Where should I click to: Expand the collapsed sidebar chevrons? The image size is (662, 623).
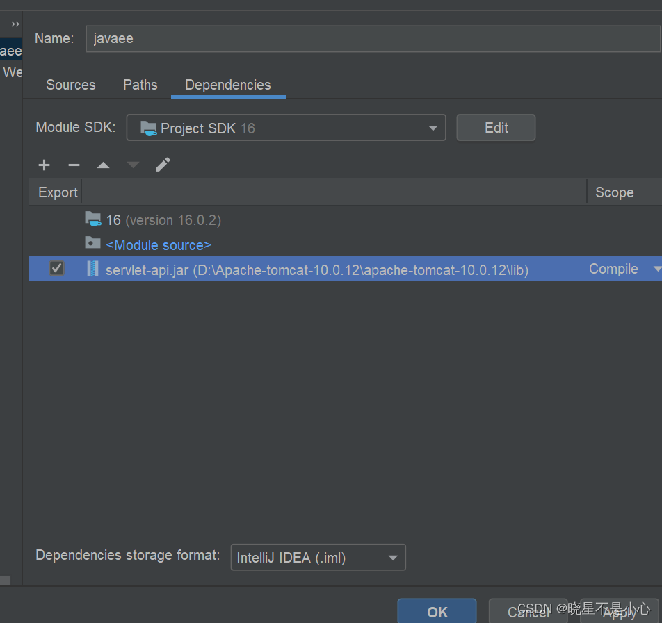(x=15, y=24)
